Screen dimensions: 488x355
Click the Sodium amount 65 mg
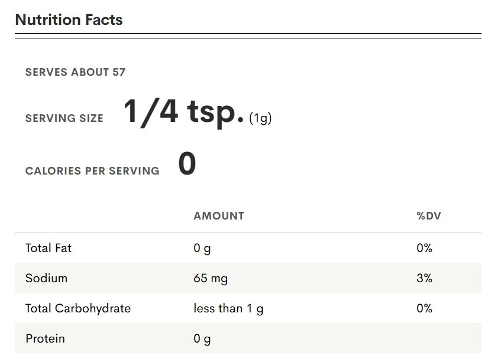tap(211, 279)
